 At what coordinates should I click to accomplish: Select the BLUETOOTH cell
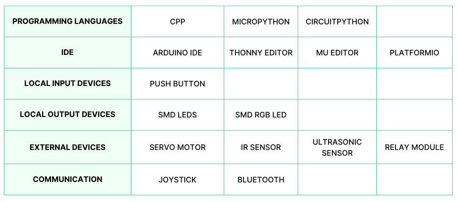261,180
